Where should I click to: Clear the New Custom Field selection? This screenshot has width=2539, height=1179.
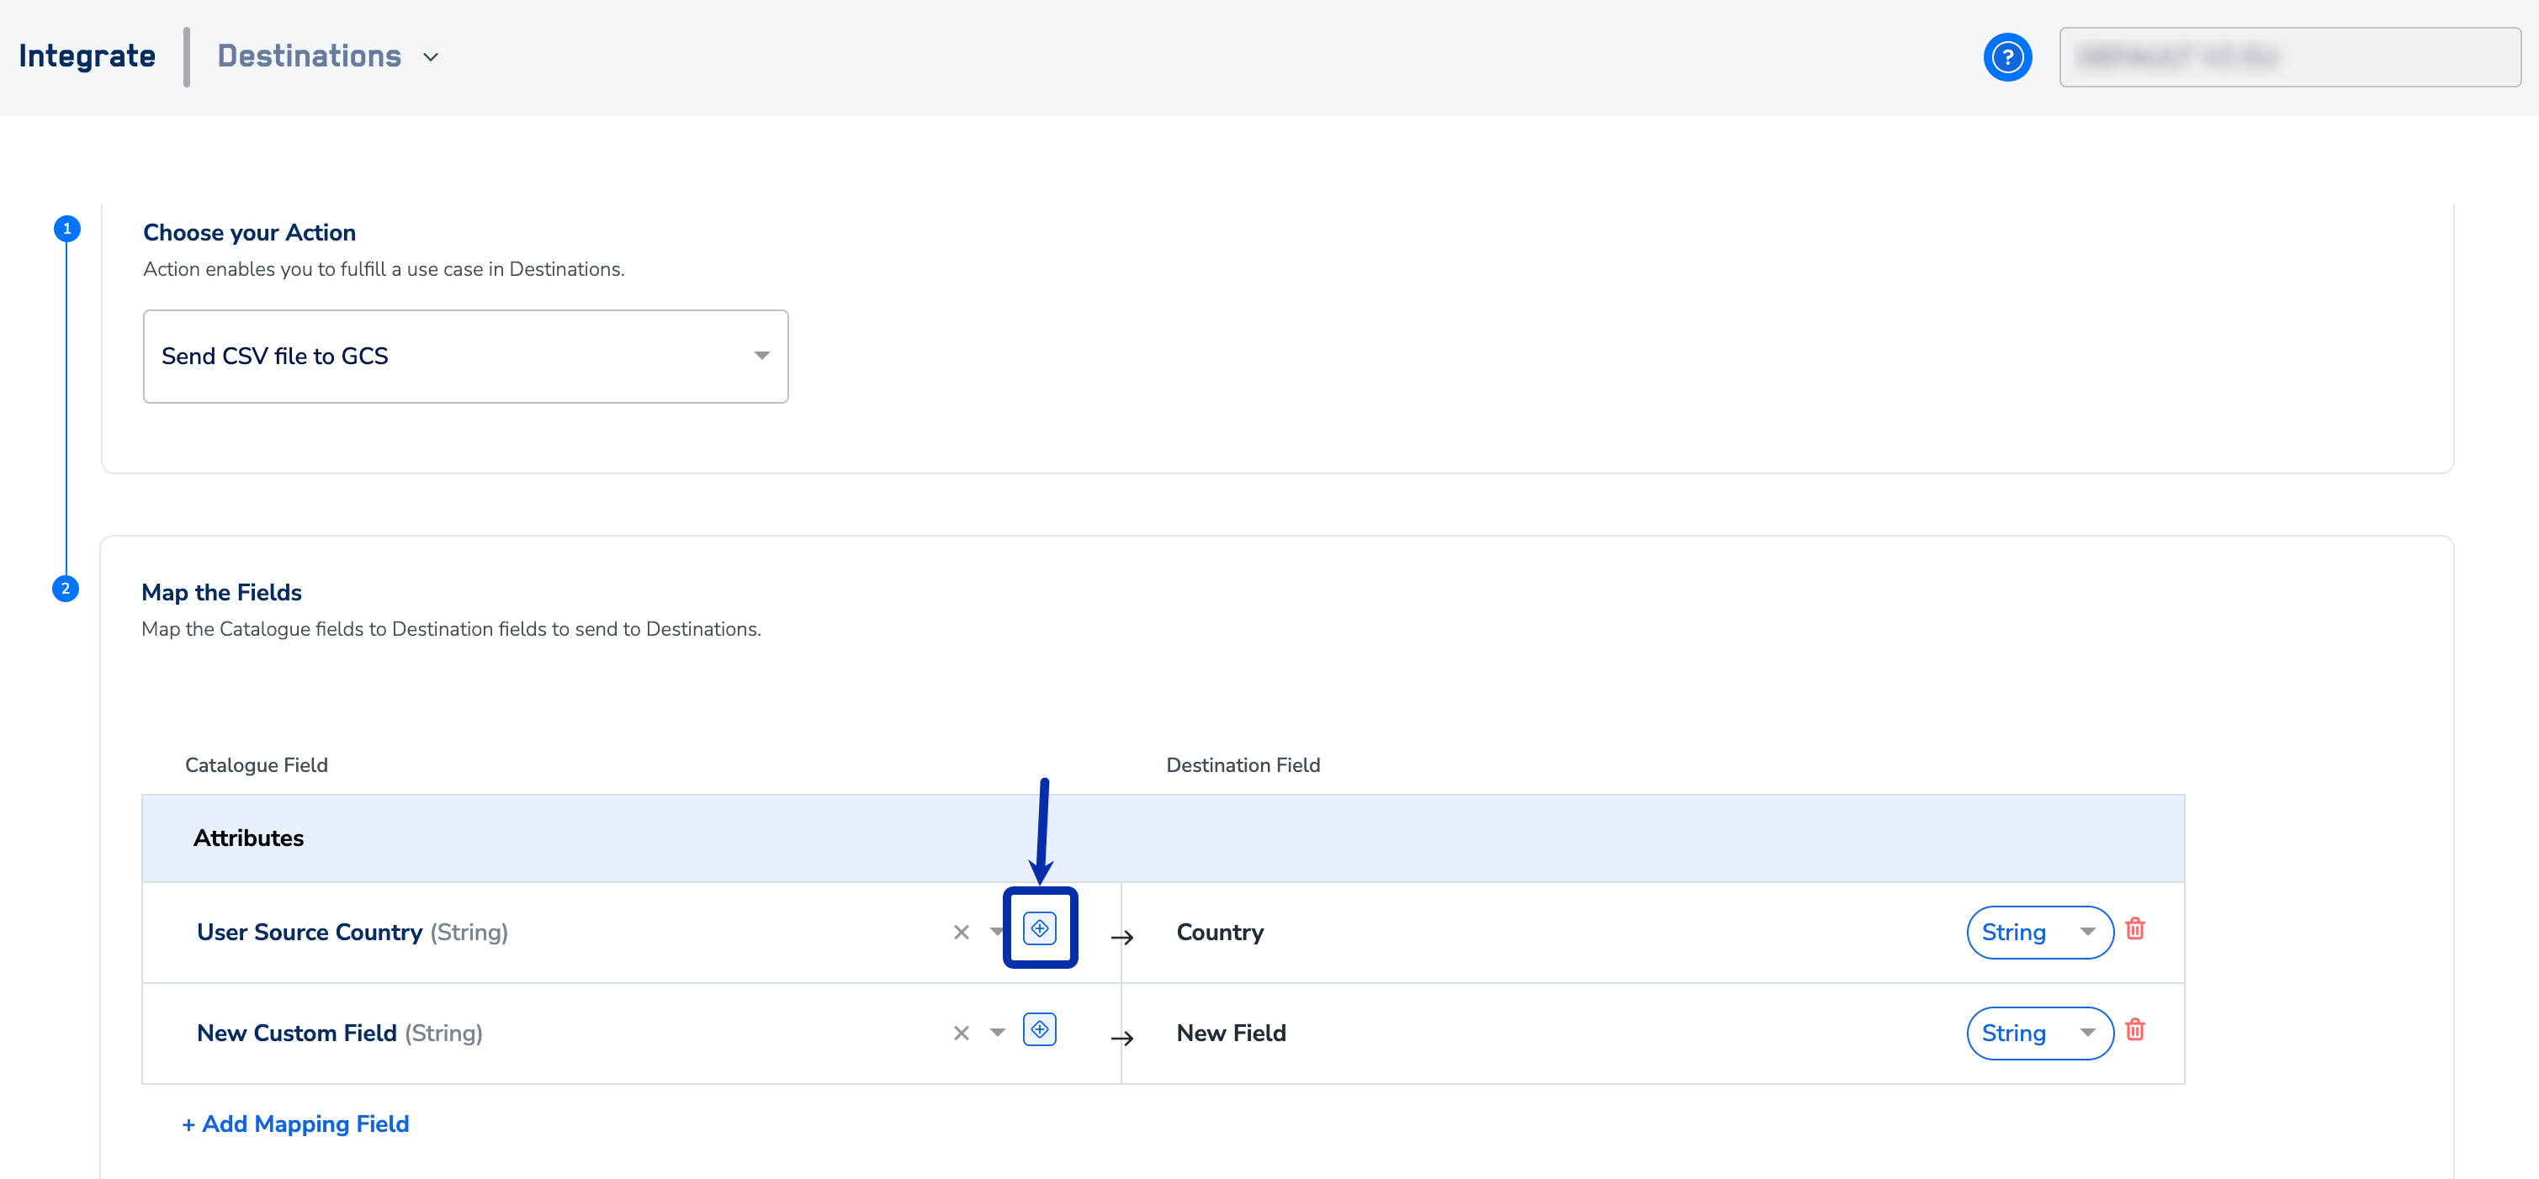(961, 1034)
